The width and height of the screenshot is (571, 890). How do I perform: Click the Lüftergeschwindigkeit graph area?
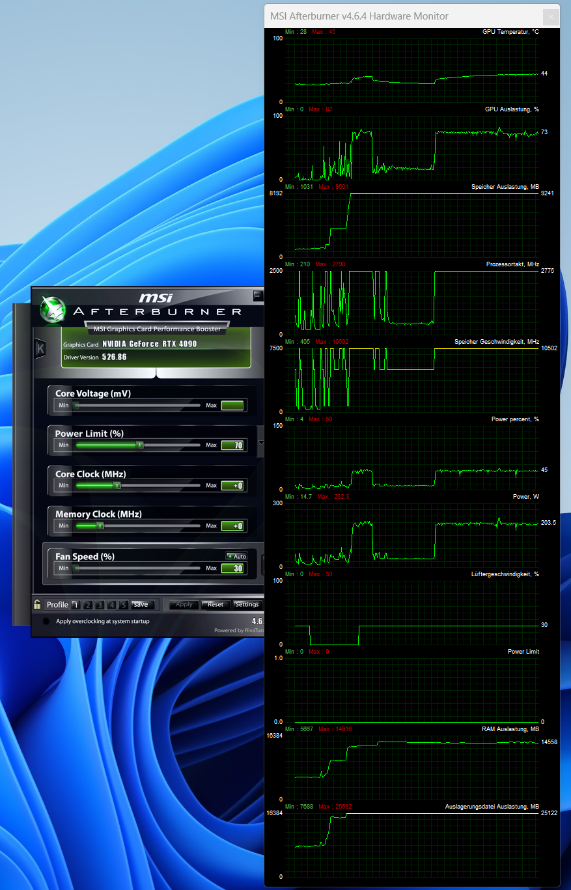point(412,613)
